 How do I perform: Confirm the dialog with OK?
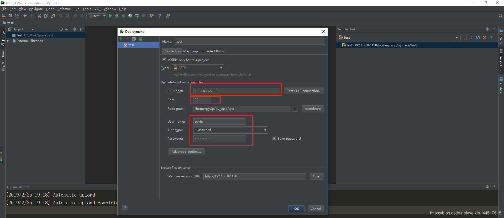pos(296,209)
